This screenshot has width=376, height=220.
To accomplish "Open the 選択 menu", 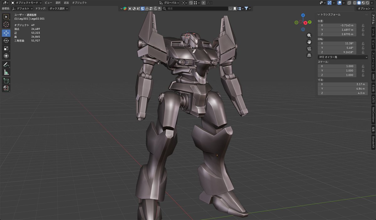I will coord(58,3).
